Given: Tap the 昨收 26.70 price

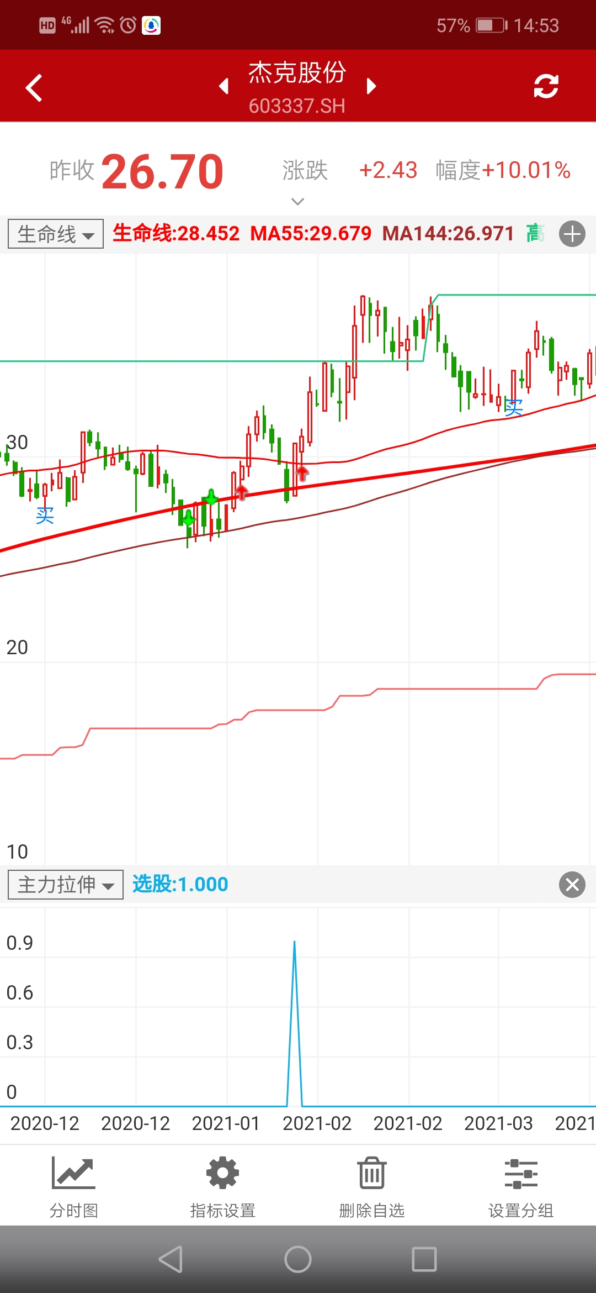Looking at the screenshot, I should click(x=162, y=171).
